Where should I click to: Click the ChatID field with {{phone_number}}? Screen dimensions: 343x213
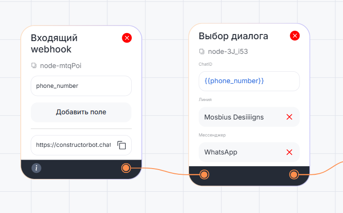249,81
